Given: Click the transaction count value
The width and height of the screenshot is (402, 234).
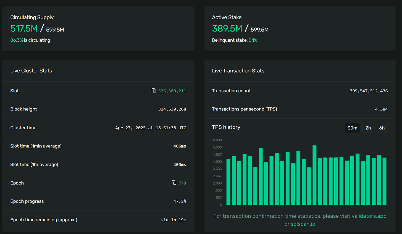Looking at the screenshot, I should click(369, 91).
